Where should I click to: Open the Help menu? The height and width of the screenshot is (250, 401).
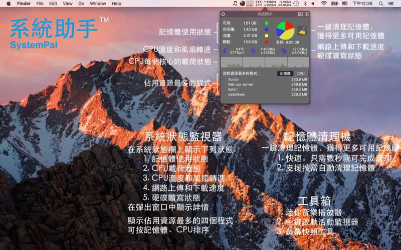116,3
